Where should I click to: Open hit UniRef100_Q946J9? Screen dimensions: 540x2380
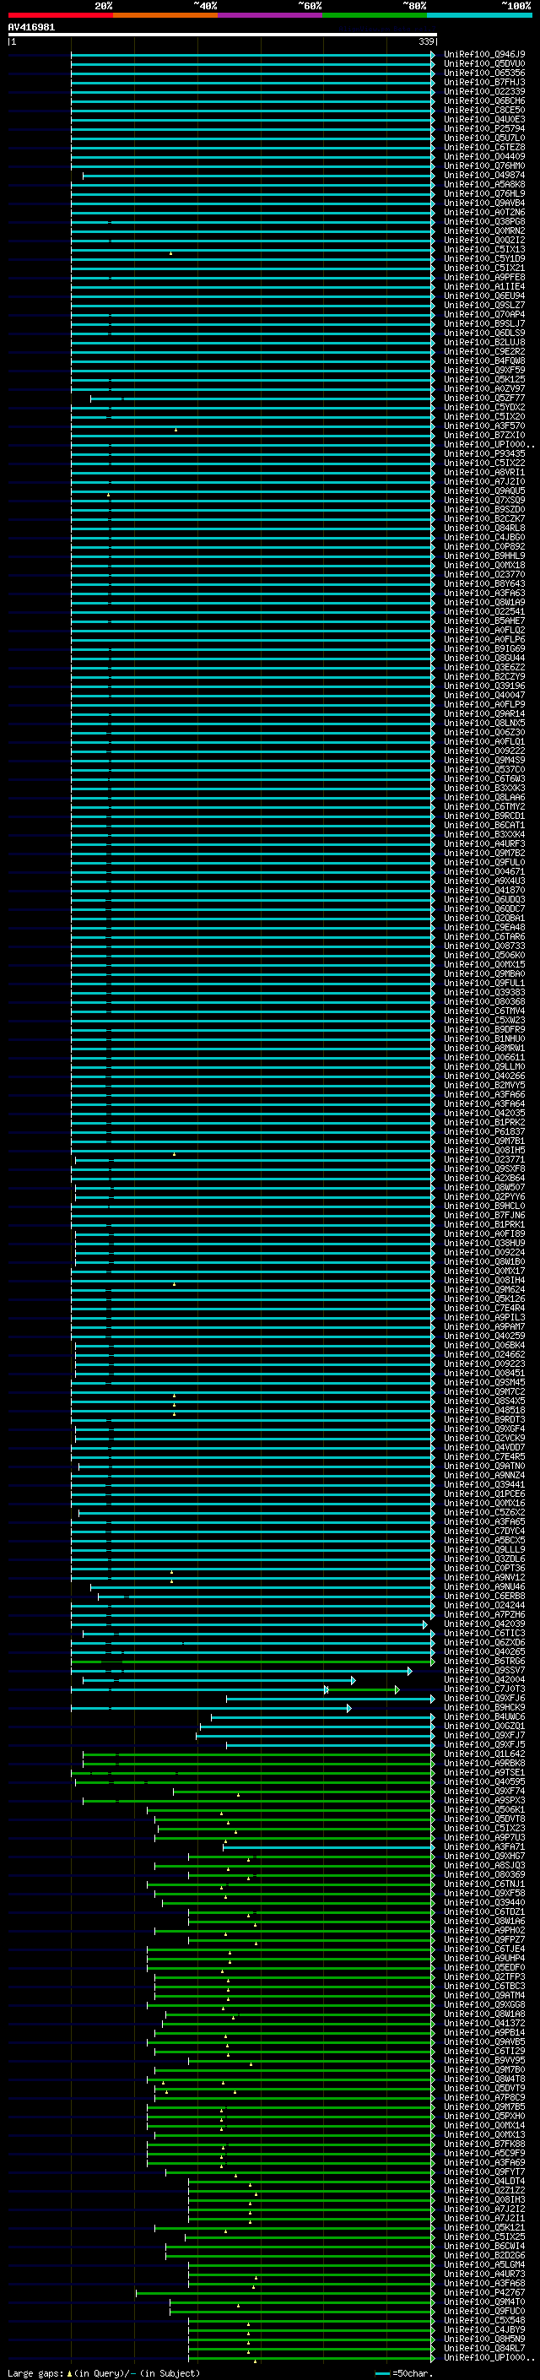click(484, 55)
